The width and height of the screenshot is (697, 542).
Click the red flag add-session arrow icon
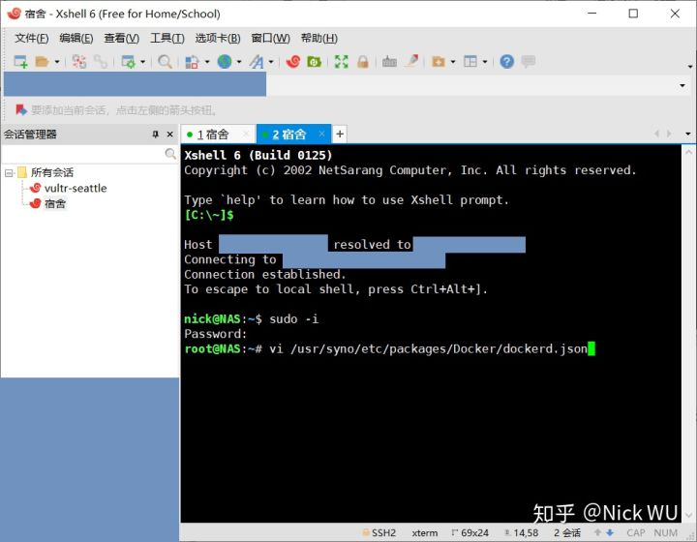(21, 109)
